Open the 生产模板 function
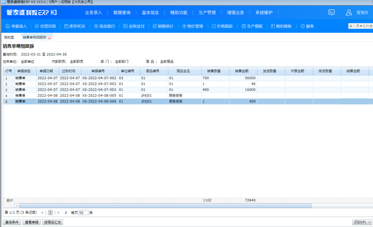Image resolution: width=373 pixels, height=227 pixels. tap(252, 25)
